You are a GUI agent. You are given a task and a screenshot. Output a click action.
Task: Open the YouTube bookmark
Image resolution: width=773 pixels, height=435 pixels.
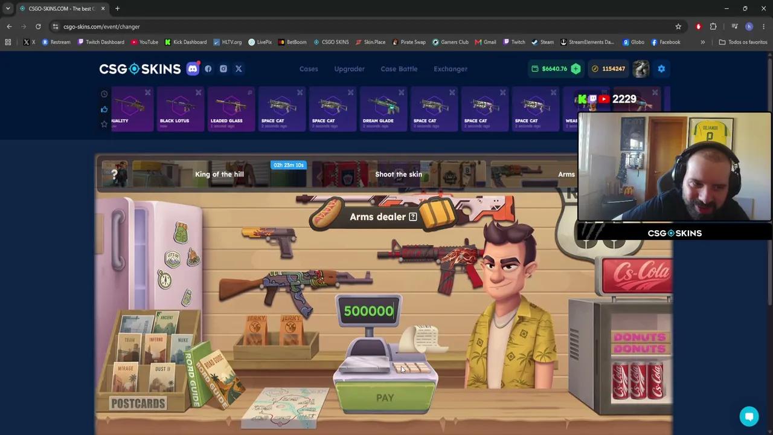point(144,42)
